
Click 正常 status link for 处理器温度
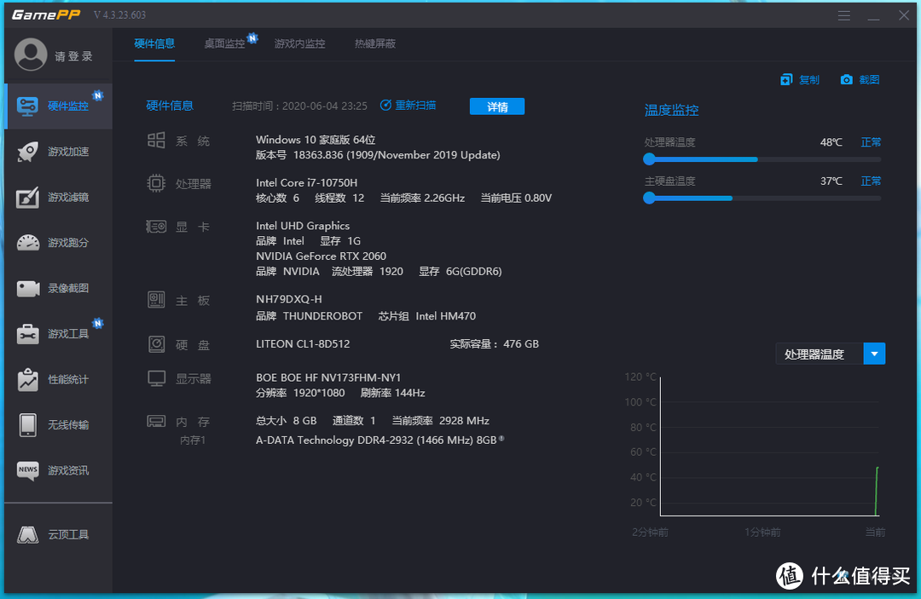click(x=871, y=142)
